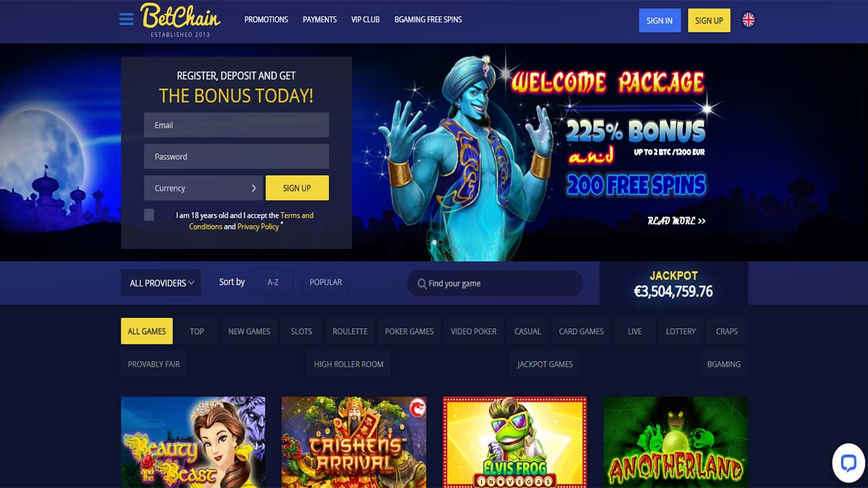Click the magnifier icon in game search
The height and width of the screenshot is (488, 868).
coord(422,283)
